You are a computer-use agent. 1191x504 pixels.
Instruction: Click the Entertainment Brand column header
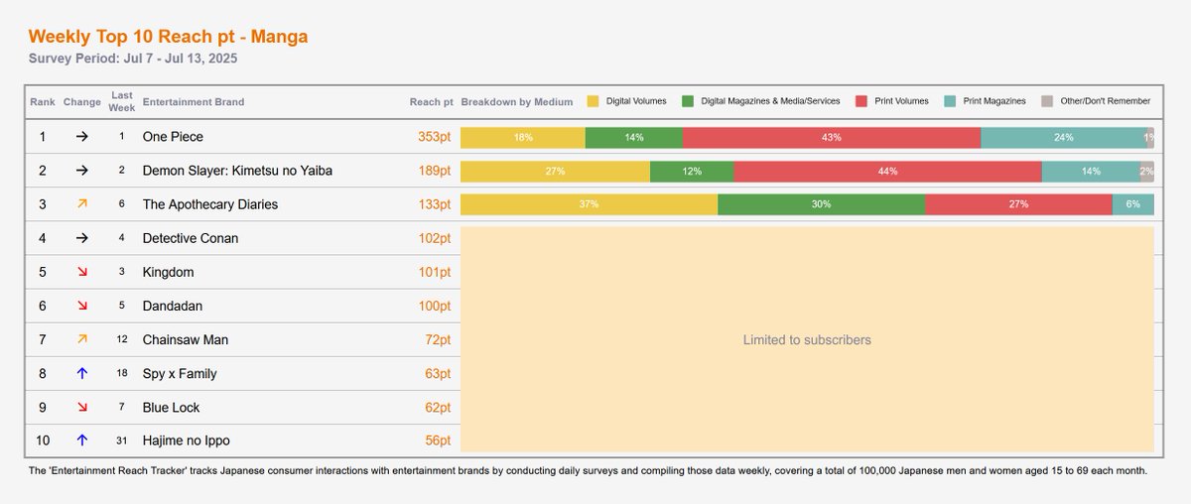pos(194,102)
